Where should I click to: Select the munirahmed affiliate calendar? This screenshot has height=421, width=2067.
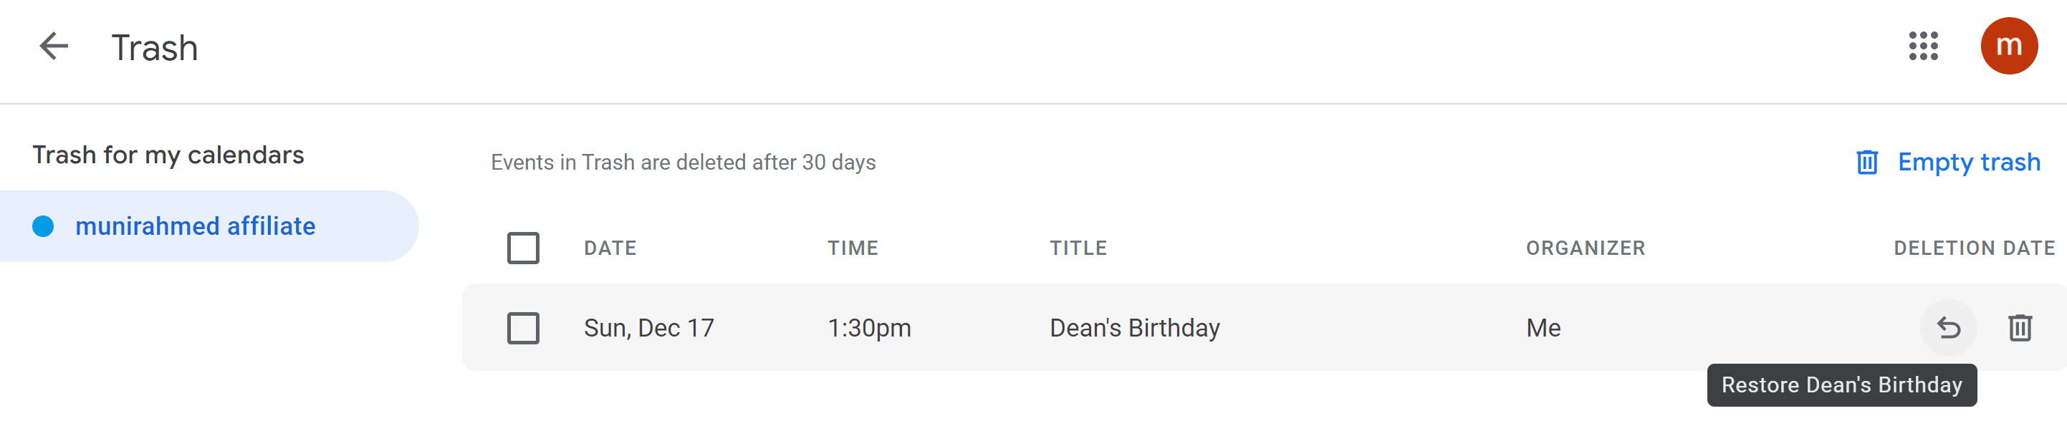tap(196, 226)
